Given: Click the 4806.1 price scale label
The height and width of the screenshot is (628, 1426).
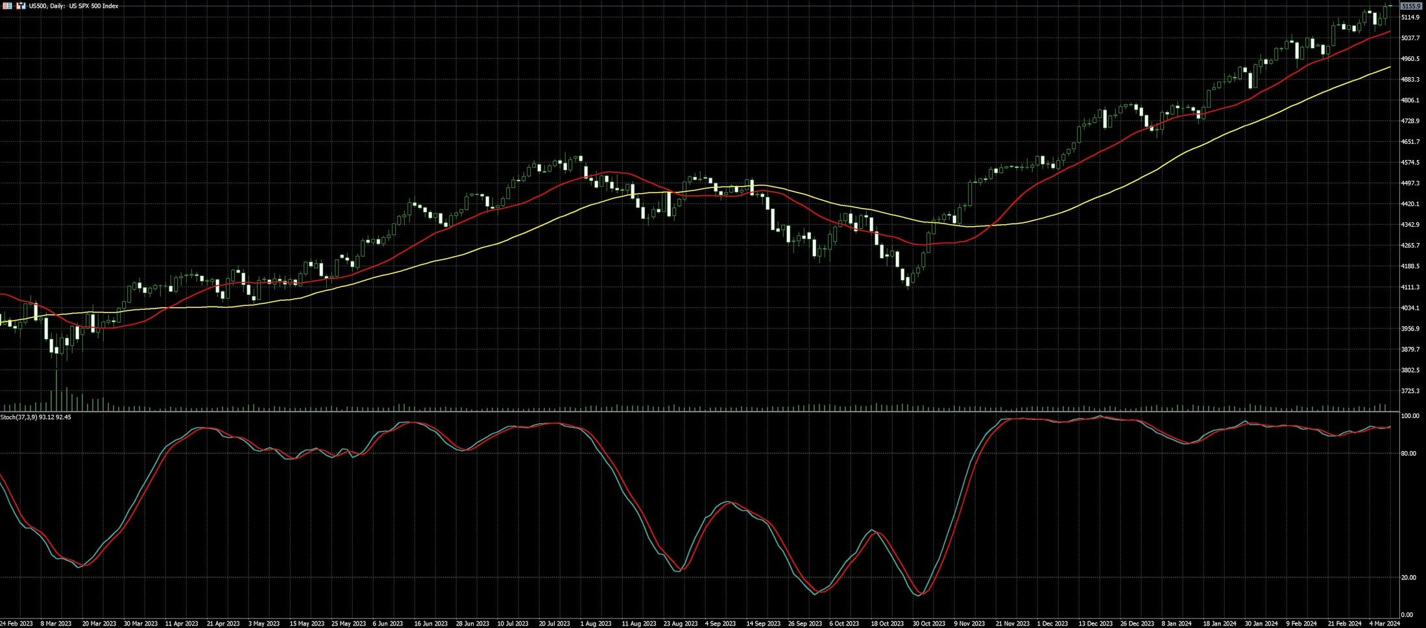Looking at the screenshot, I should coord(1410,100).
